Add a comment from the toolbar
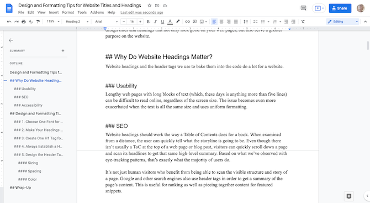This screenshot has height=203, width=370. coord(195,22)
